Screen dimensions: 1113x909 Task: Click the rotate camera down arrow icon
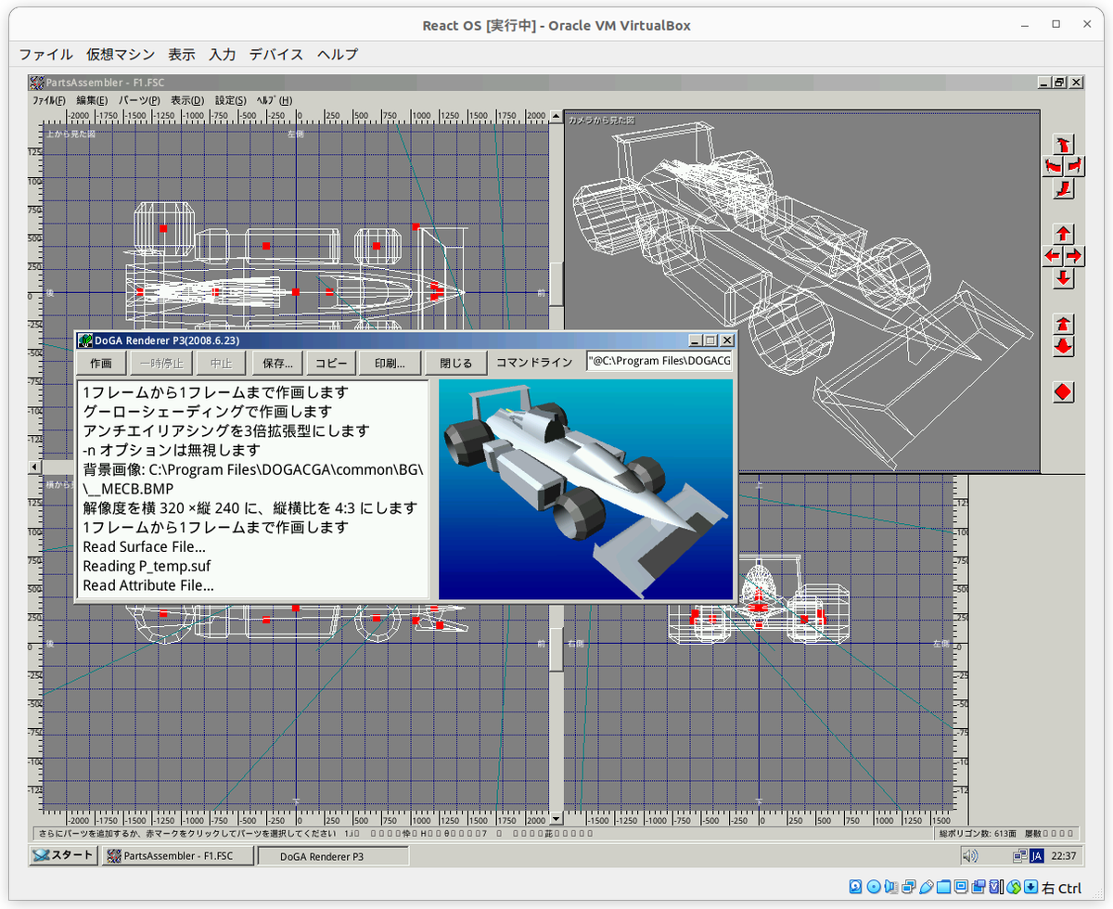pos(1064,189)
